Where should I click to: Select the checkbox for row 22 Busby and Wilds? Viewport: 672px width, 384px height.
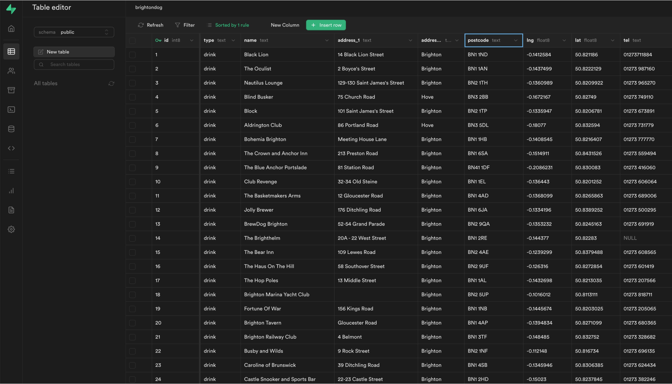click(132, 351)
